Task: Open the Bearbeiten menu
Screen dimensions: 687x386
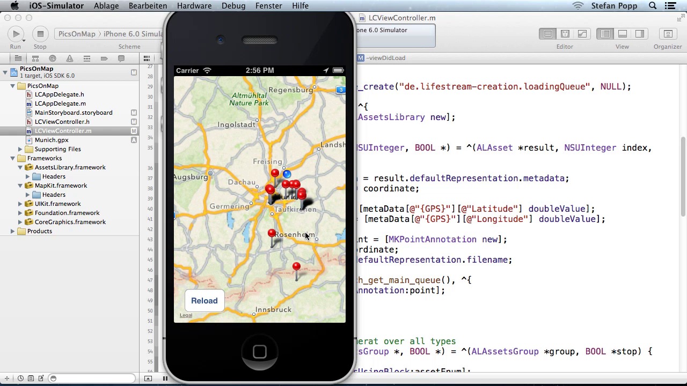Action: (x=148, y=6)
